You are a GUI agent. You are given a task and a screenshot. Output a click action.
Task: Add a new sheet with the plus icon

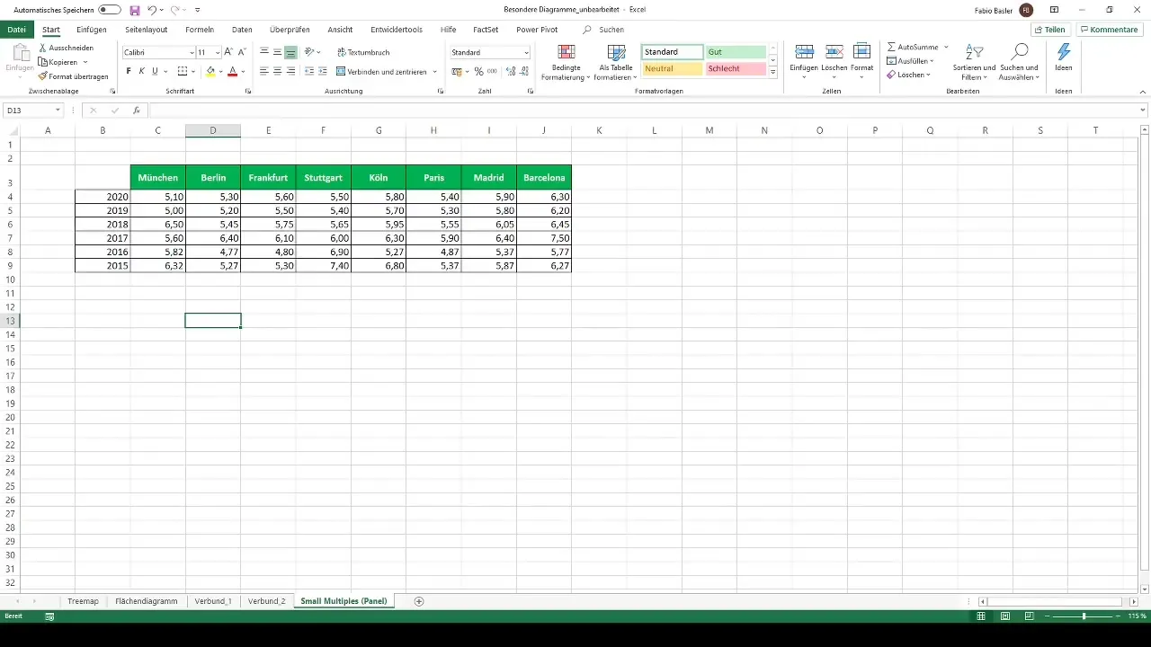coord(419,601)
